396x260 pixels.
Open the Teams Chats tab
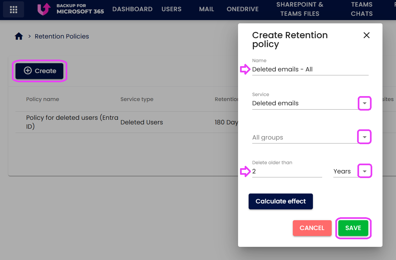pos(362,9)
